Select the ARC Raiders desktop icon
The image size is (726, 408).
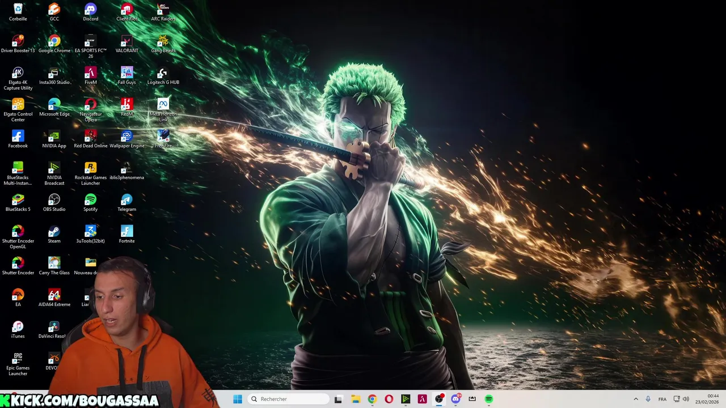tap(163, 12)
